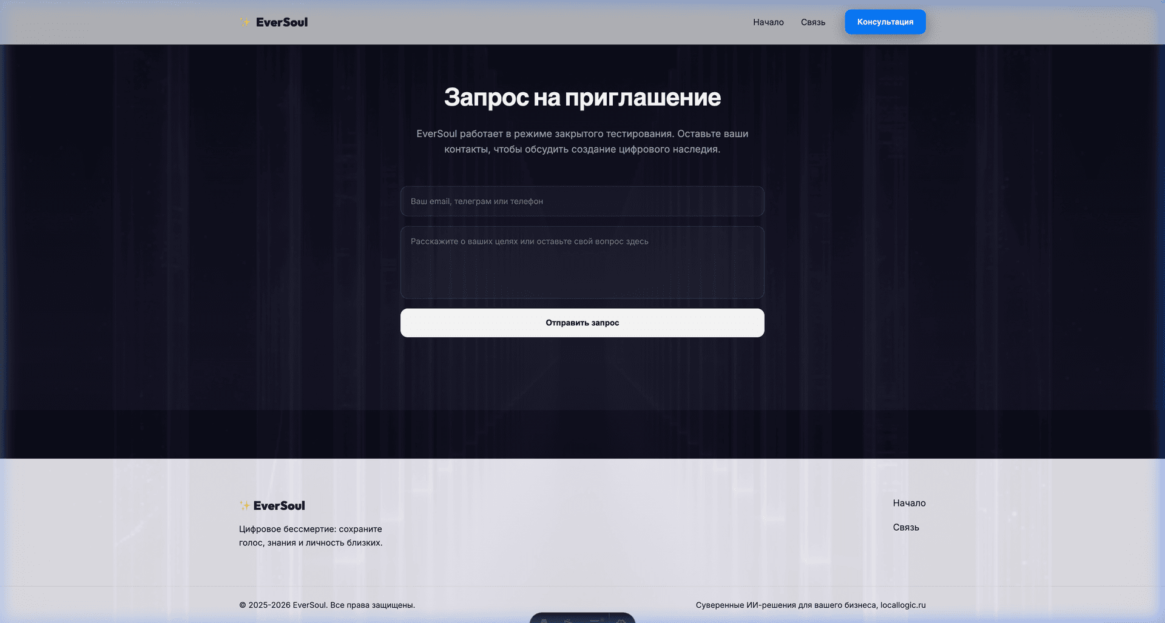Click the EverSoul wordmark in the header
Screen dimensions: 1165x623
pyautogui.click(x=282, y=22)
